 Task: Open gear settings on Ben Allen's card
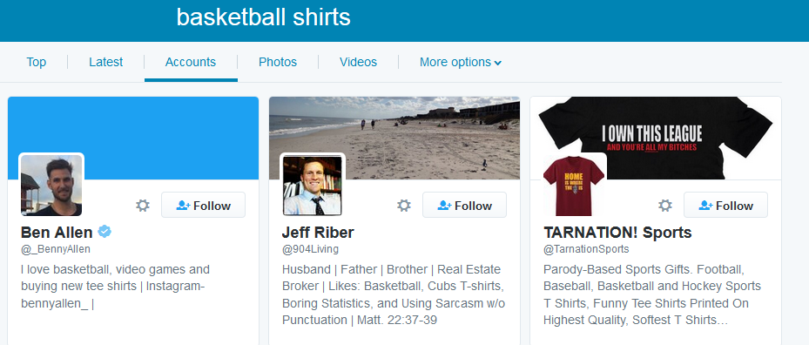(x=143, y=206)
